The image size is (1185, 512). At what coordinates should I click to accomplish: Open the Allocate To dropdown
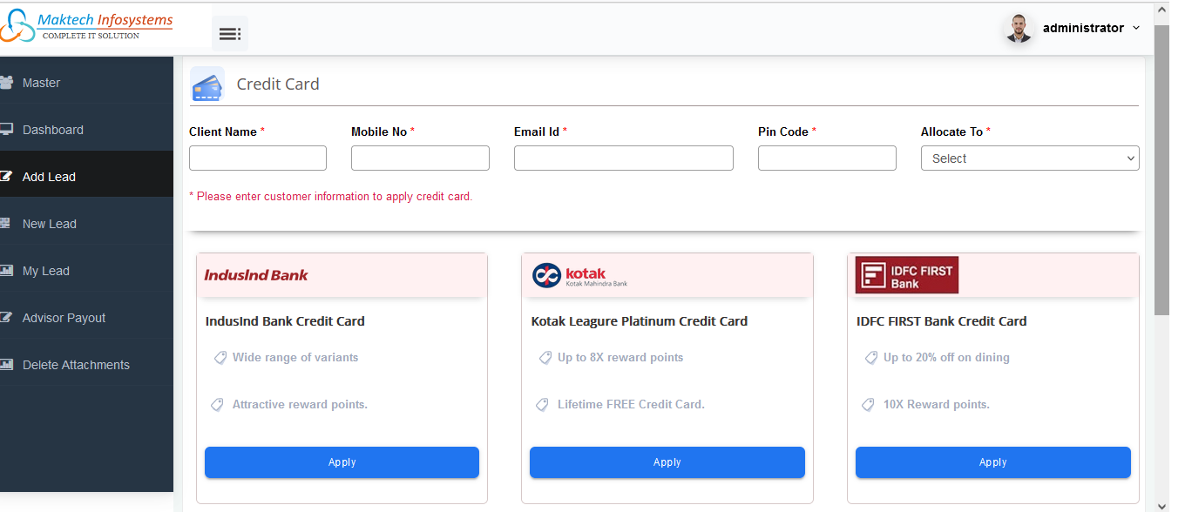(x=1029, y=158)
